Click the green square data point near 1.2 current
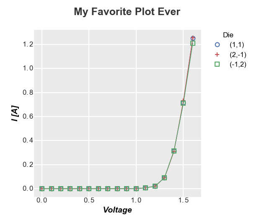 click(x=193, y=43)
